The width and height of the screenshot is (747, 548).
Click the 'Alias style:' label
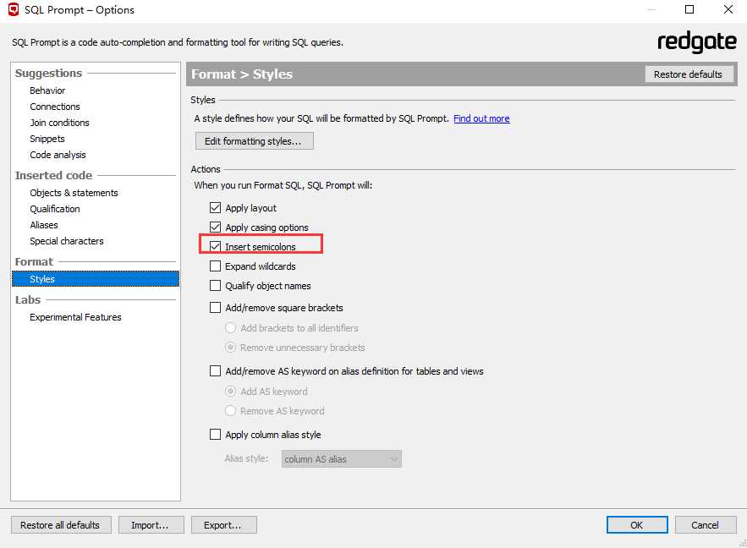(246, 458)
